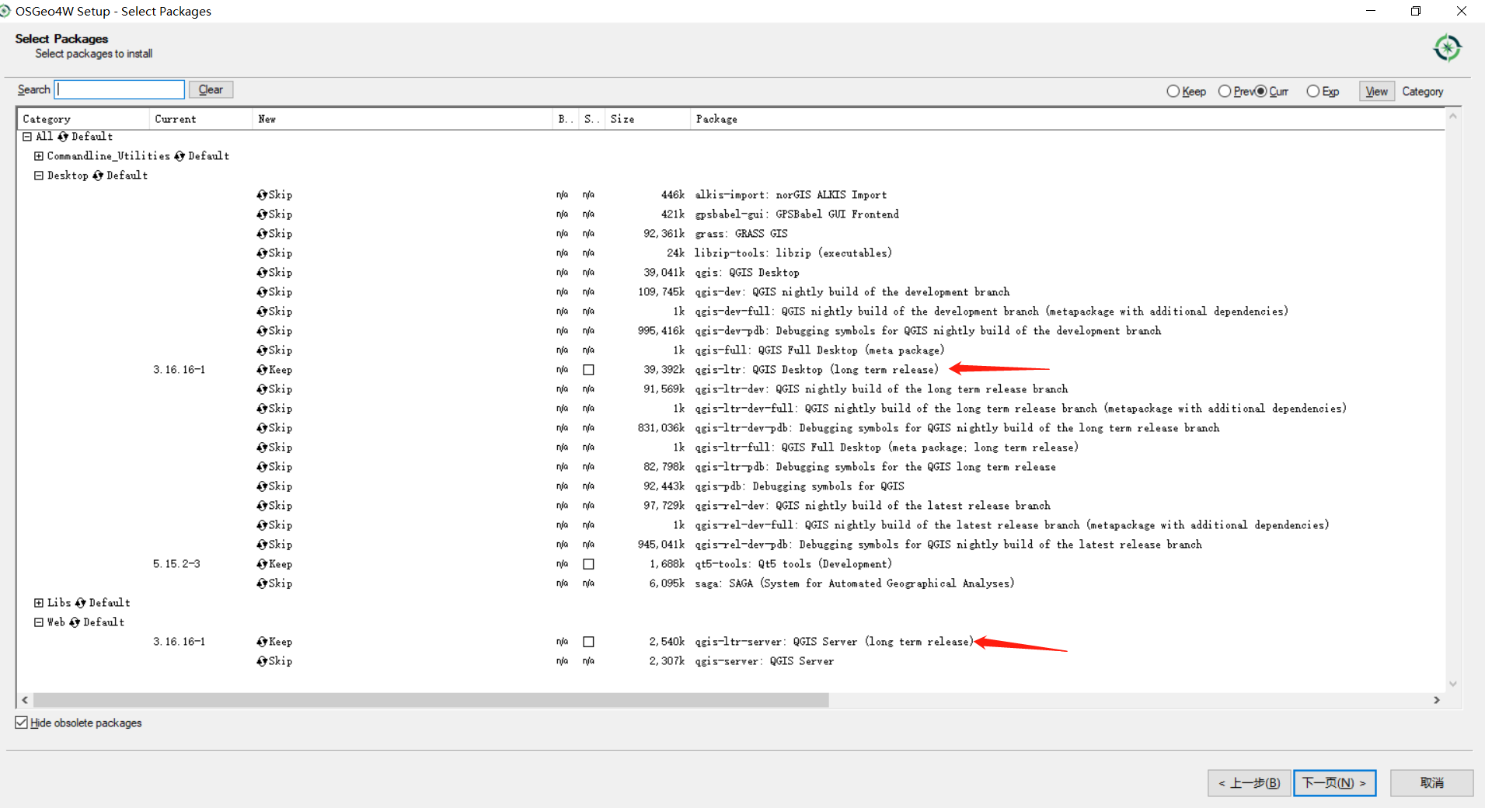
Task: Select the Prev radio button
Action: 1225,92
